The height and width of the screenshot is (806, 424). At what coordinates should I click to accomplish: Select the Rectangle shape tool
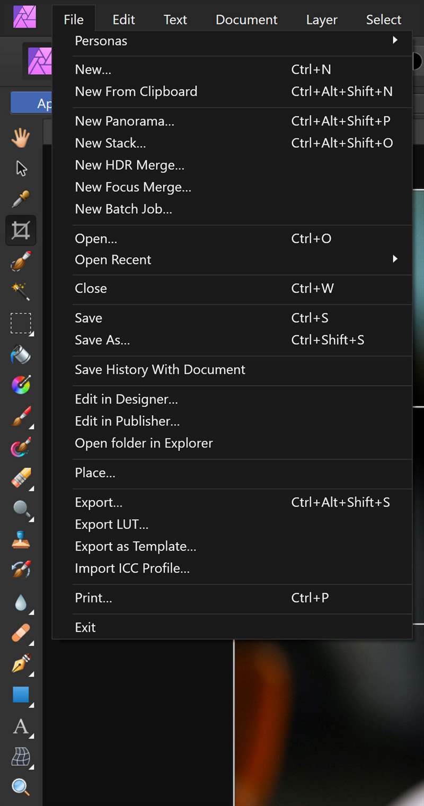point(21,695)
